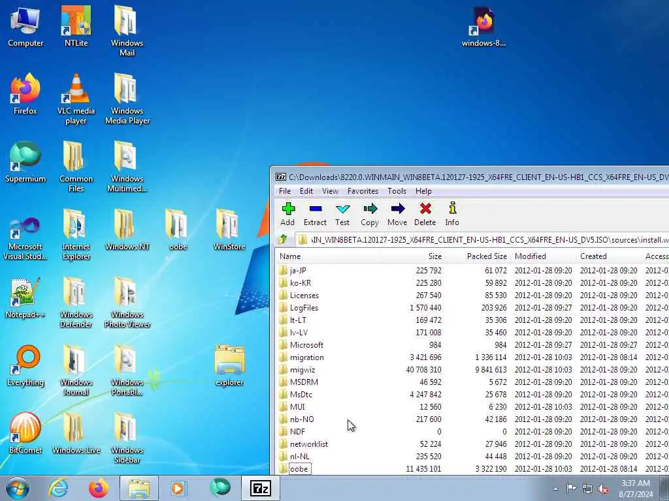
Task: Select the oobe folder row in 7-Zip
Action: 473,468
